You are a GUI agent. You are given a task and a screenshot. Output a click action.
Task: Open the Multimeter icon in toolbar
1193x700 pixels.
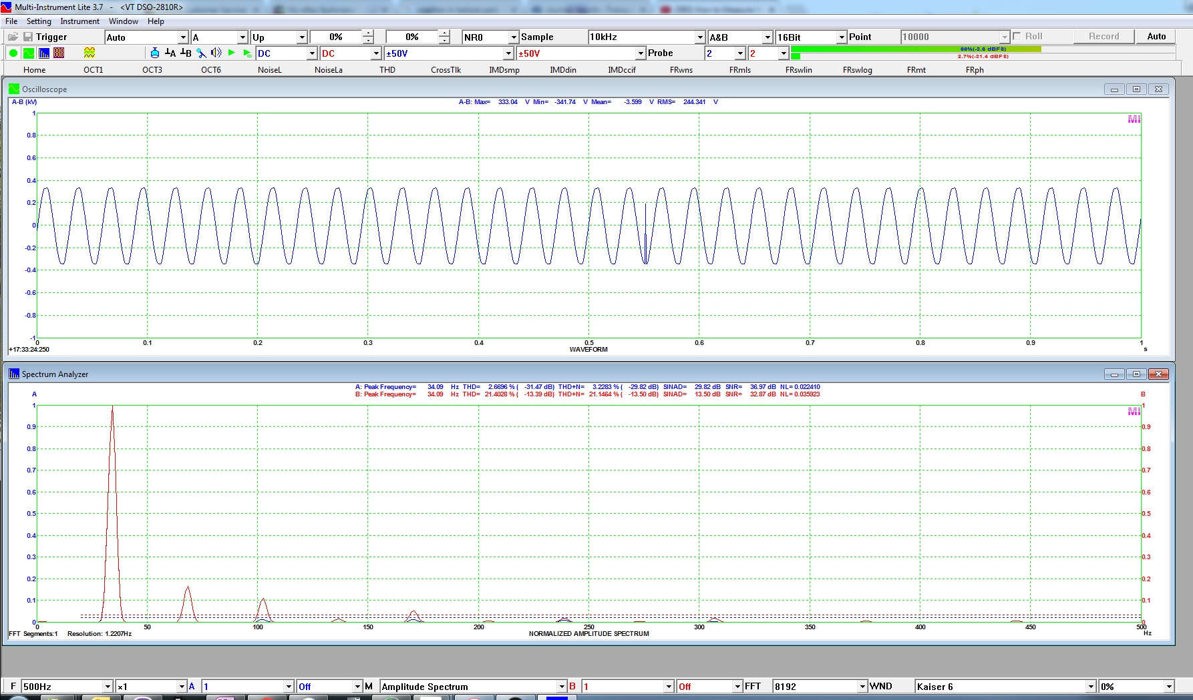(59, 53)
